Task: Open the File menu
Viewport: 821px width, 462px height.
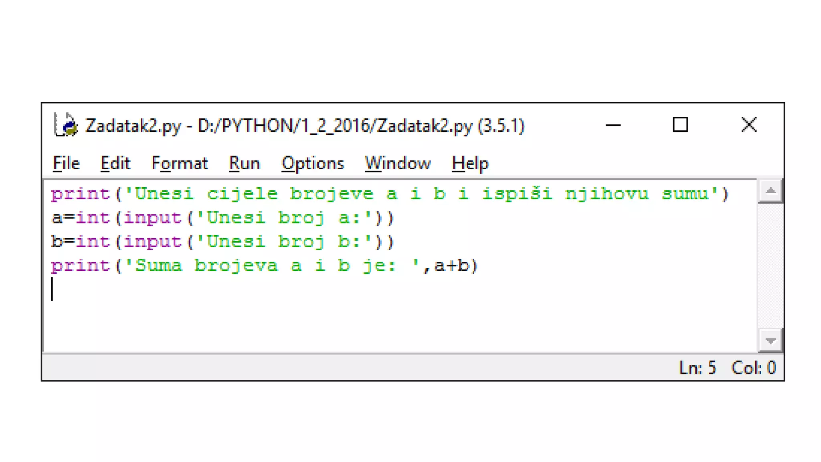Action: tap(66, 163)
